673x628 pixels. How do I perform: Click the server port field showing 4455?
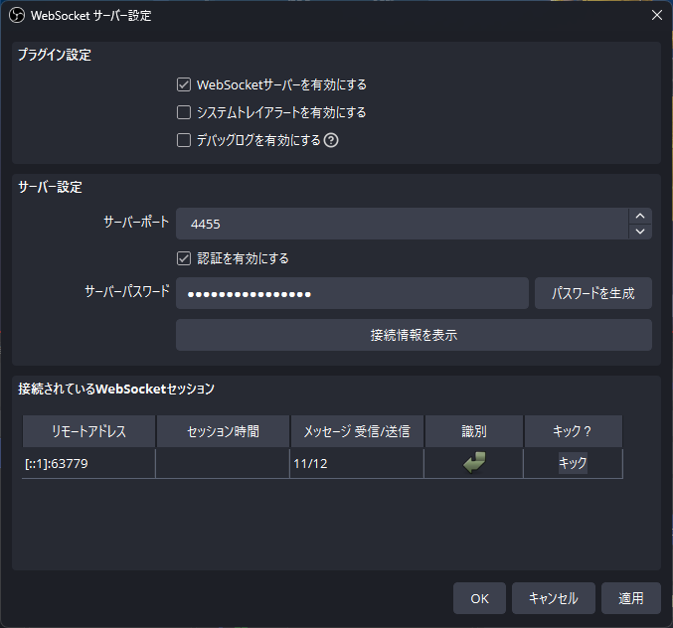[403, 224]
